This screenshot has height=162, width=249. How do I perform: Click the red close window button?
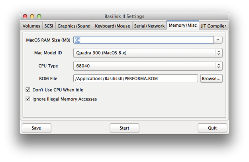pos(25,16)
